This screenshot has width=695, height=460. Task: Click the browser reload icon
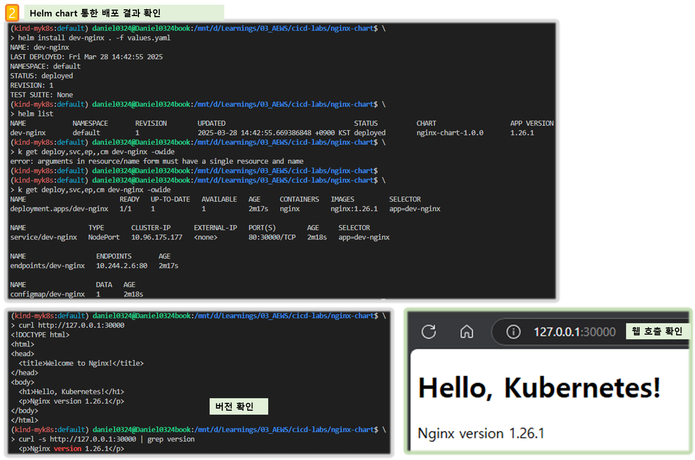429,331
